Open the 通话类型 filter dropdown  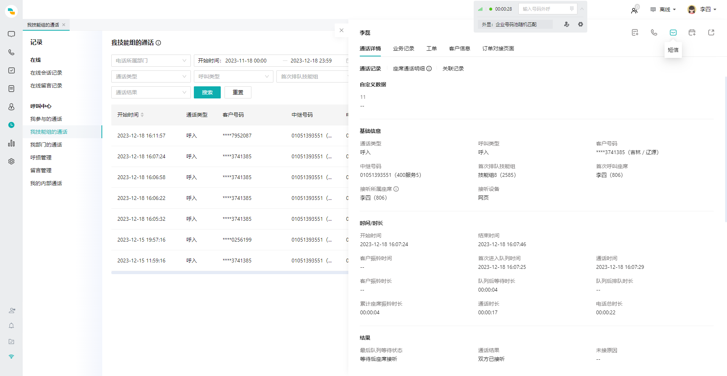(151, 76)
